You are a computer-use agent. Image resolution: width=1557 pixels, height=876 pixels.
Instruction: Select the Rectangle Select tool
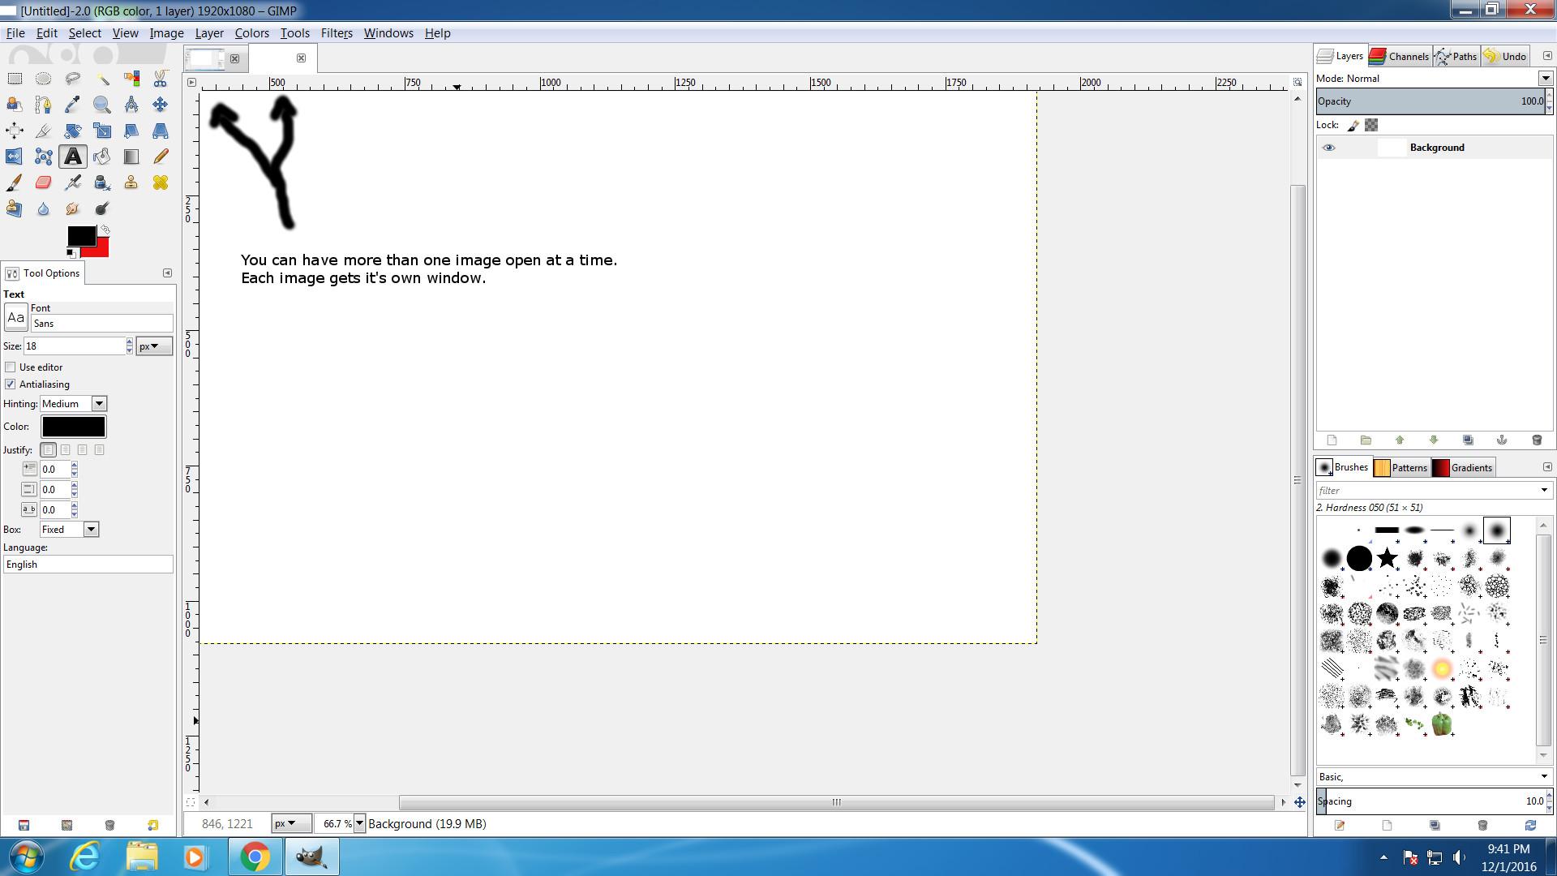pos(15,79)
